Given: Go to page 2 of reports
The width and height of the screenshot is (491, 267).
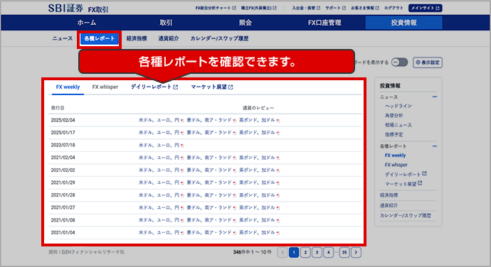Looking at the screenshot, I should coord(305,252).
